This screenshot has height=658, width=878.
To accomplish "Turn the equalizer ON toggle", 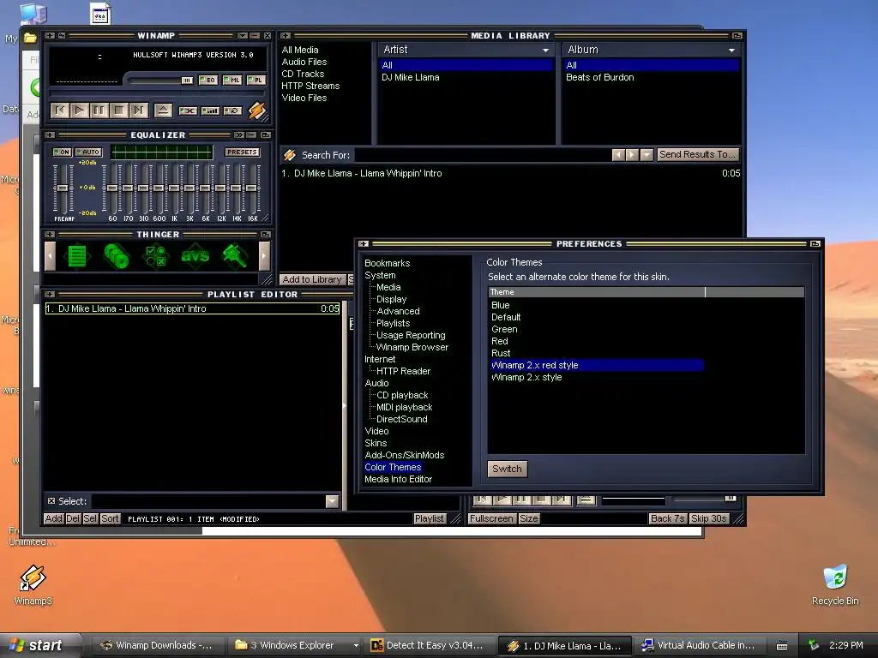I will coord(62,152).
